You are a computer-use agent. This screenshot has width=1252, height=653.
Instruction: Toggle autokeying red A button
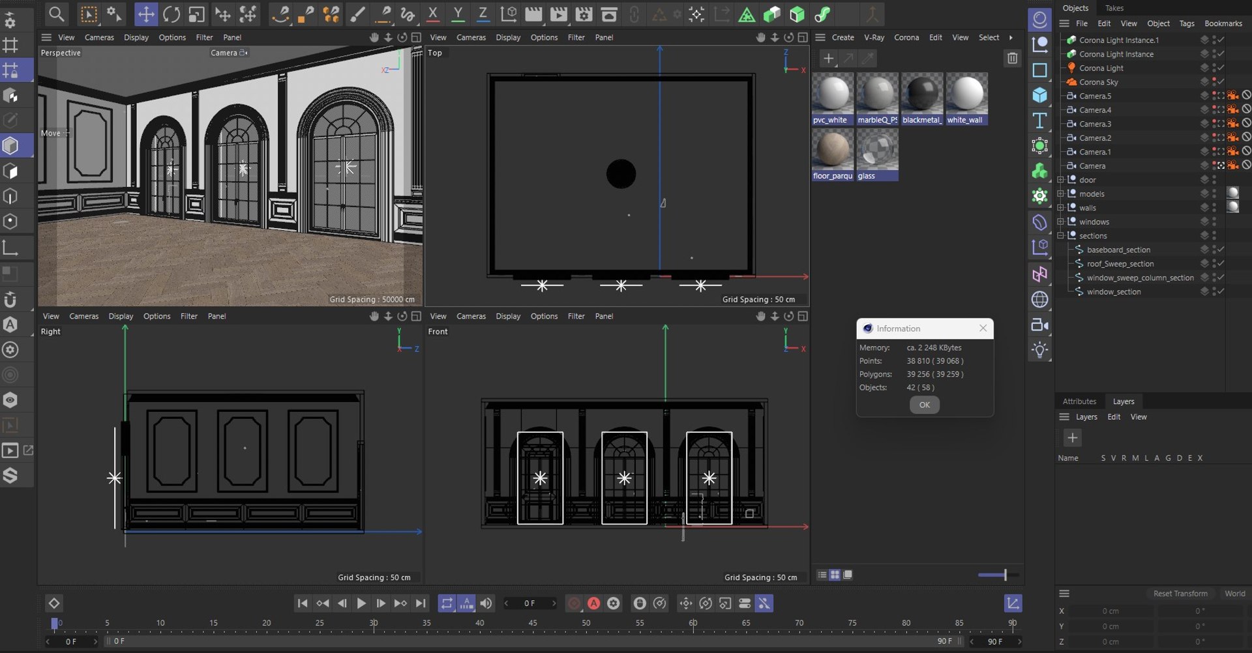pyautogui.click(x=593, y=603)
